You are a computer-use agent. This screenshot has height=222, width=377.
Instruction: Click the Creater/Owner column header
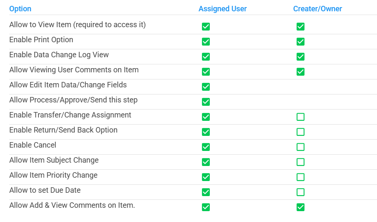tap(318, 9)
